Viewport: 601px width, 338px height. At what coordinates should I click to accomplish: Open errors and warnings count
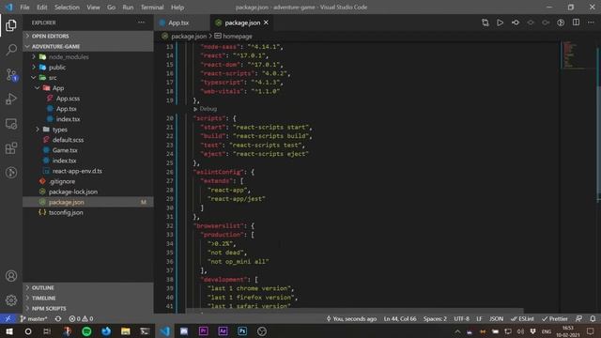81,319
